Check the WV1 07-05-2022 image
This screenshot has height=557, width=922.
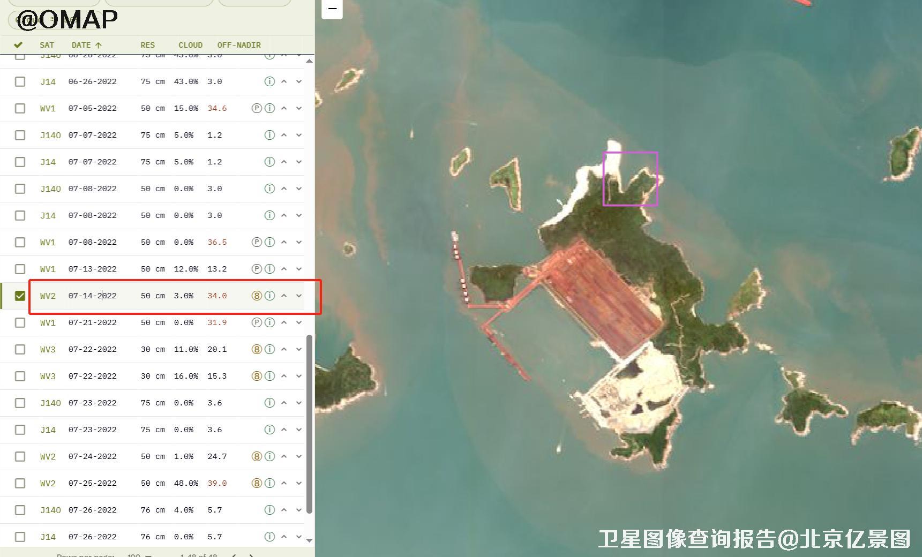click(x=20, y=108)
